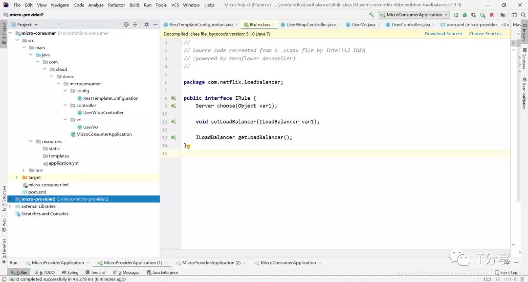Screen dimensions: 528x282
Task: Click the yellow light bulb intention icon
Action: [188, 147]
